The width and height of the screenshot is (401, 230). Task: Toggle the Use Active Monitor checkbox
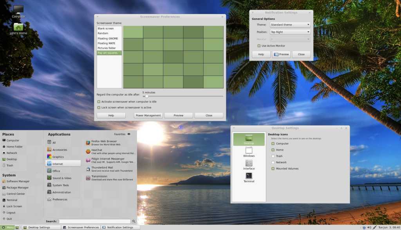259,46
